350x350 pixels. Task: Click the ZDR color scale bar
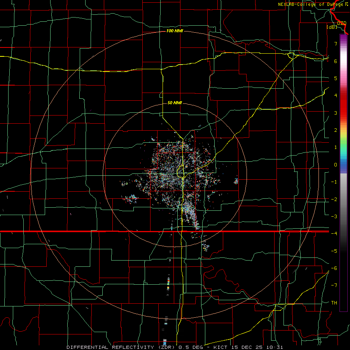click(343, 173)
